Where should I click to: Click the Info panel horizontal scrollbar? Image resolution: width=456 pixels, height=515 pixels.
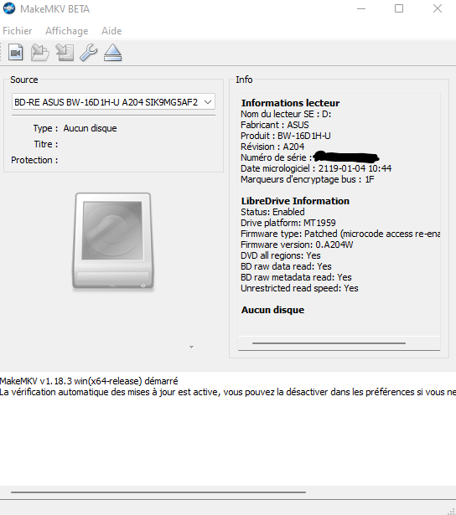(x=329, y=342)
